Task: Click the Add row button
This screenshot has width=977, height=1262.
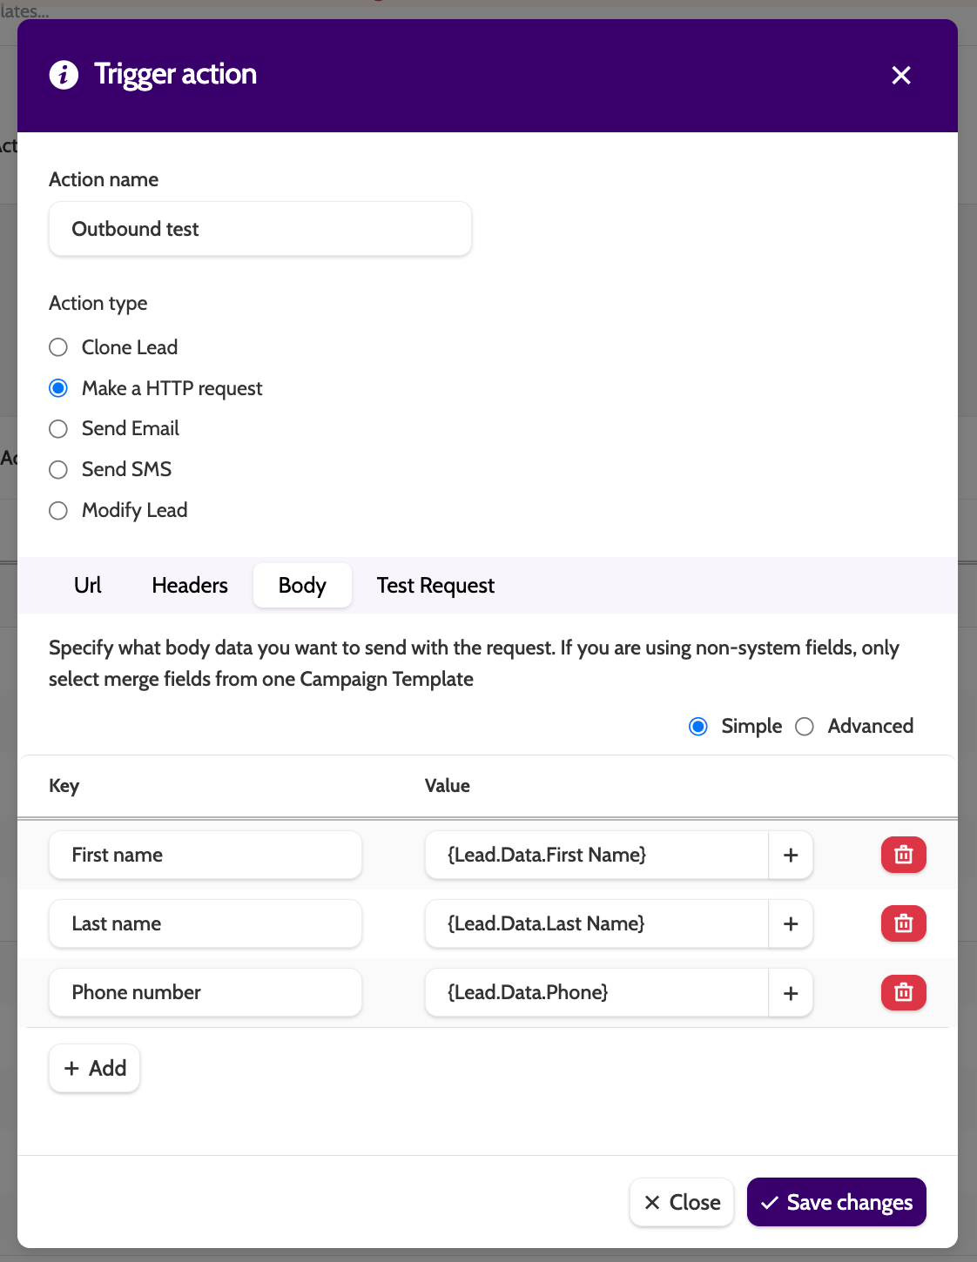Action: [95, 1068]
